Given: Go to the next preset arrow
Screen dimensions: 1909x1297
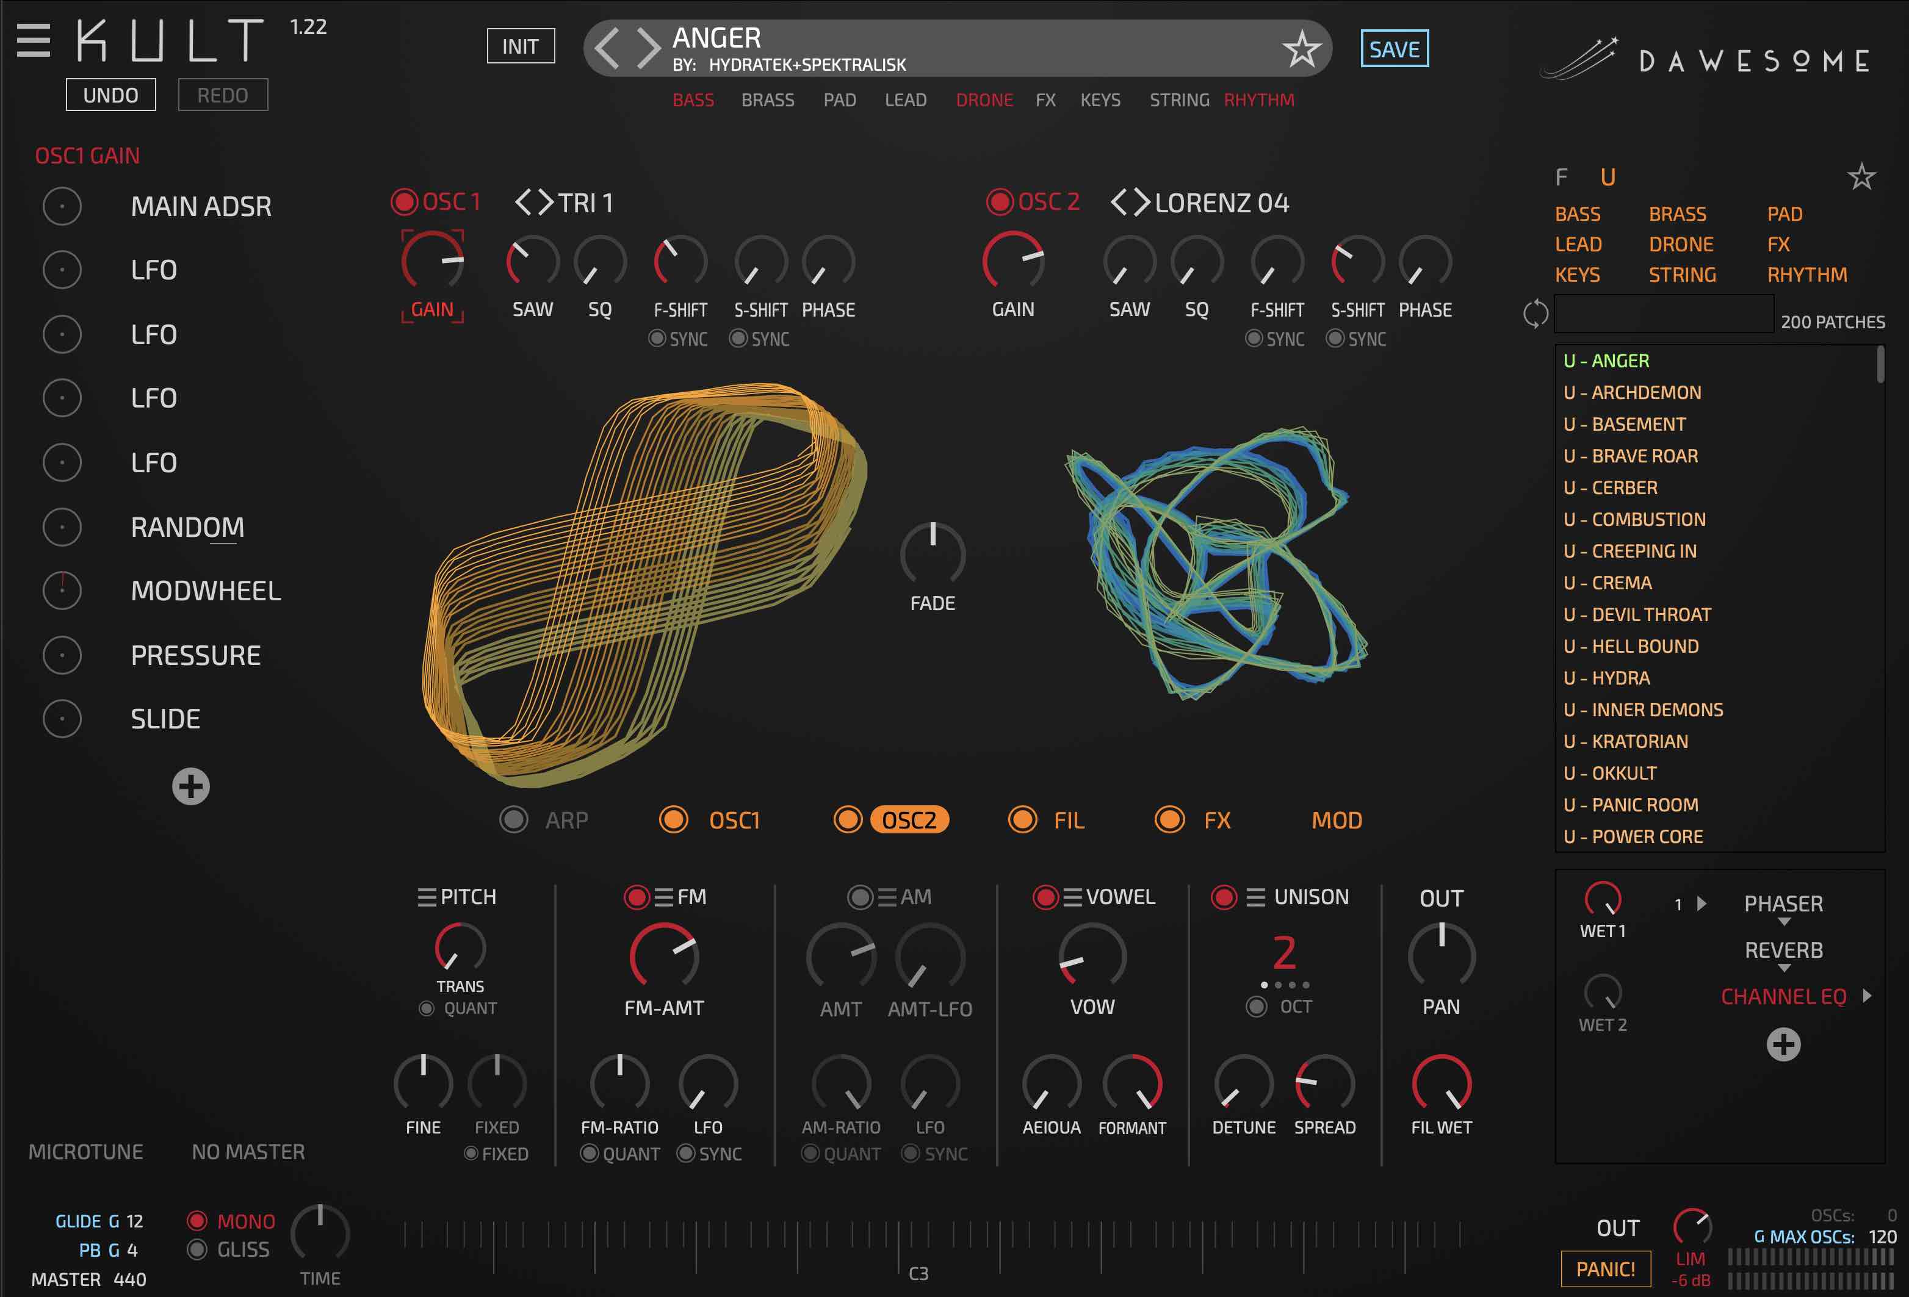Looking at the screenshot, I should tap(648, 48).
